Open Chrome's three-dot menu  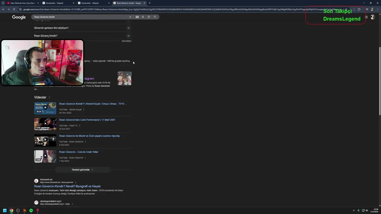click(x=377, y=9)
